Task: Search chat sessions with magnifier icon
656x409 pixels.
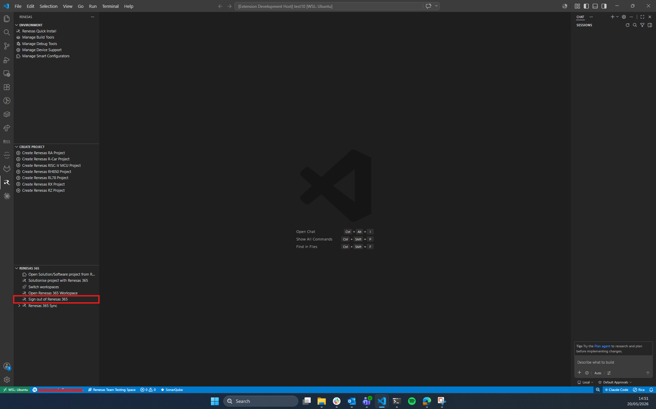Action: 635,25
